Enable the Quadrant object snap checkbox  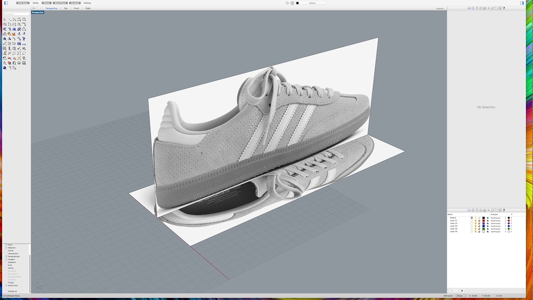click(x=6, y=262)
